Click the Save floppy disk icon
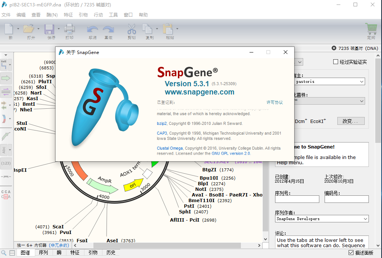 (x=49, y=29)
